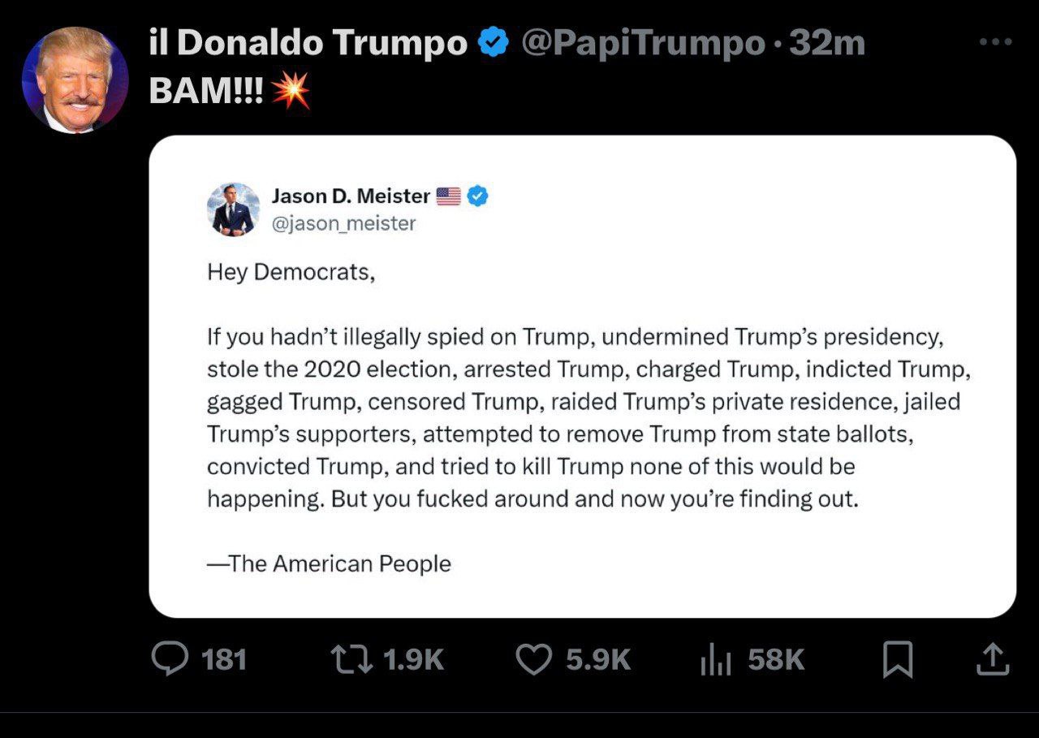Click the 5.9K likes count
1039x738 pixels.
coord(598,659)
